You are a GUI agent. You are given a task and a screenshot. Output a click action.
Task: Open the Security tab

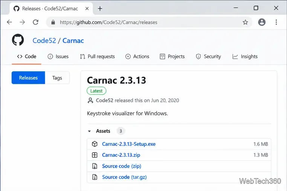tap(208, 57)
